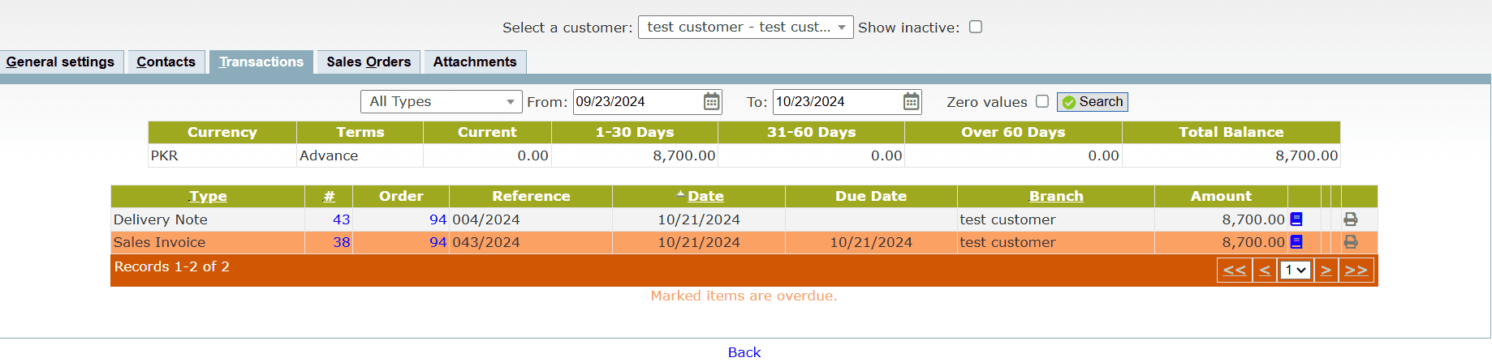Go to the last page of records
1492x362 pixels.
click(x=1356, y=270)
